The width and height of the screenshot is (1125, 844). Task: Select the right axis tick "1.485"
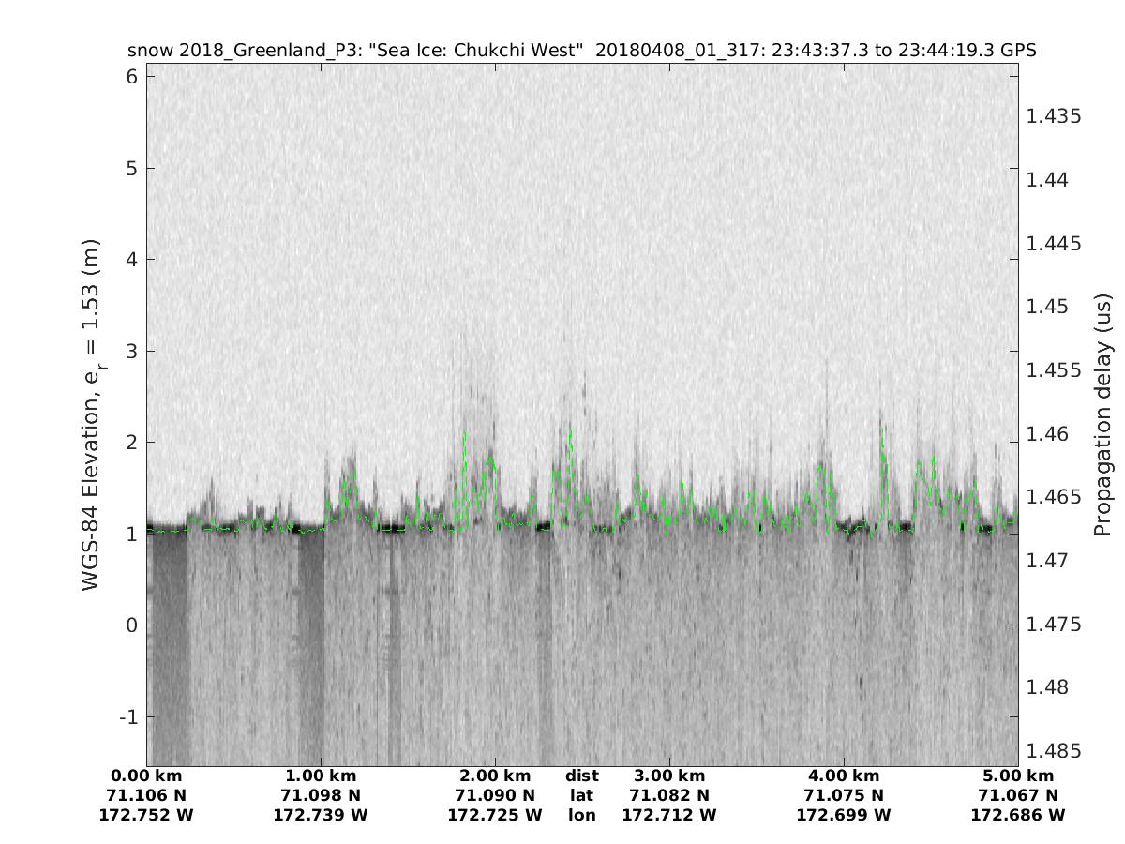point(1054,751)
